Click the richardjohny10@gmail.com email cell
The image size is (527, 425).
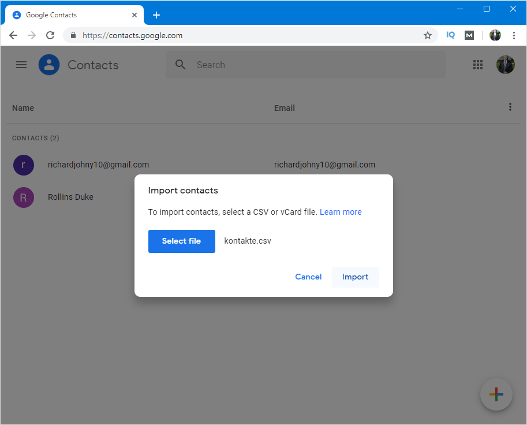[324, 165]
